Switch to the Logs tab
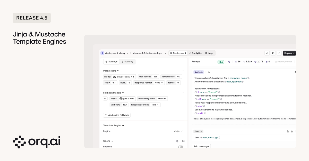This screenshot has height=161, width=309. coord(209,53)
